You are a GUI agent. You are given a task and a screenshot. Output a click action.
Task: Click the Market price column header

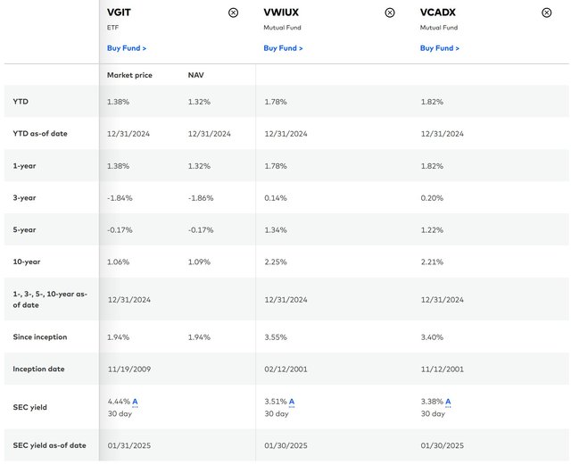tap(129, 75)
